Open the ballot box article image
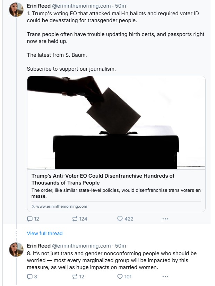The width and height of the screenshot is (215, 286). coord(116,123)
